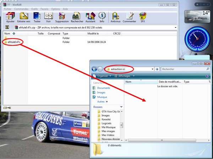Go up one folder level in WinRAR
This screenshot has height=159, width=213.
7,28
